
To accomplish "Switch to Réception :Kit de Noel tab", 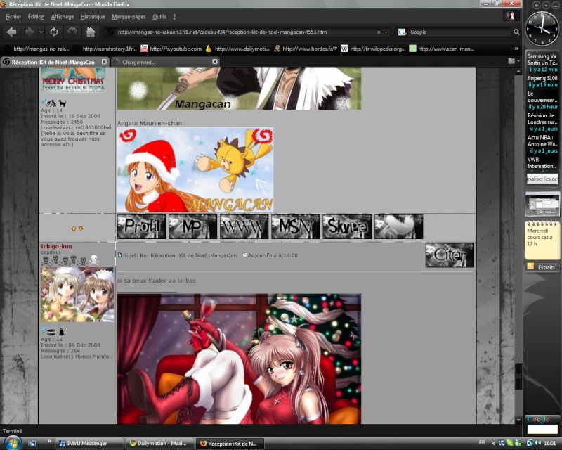I will click(55, 62).
